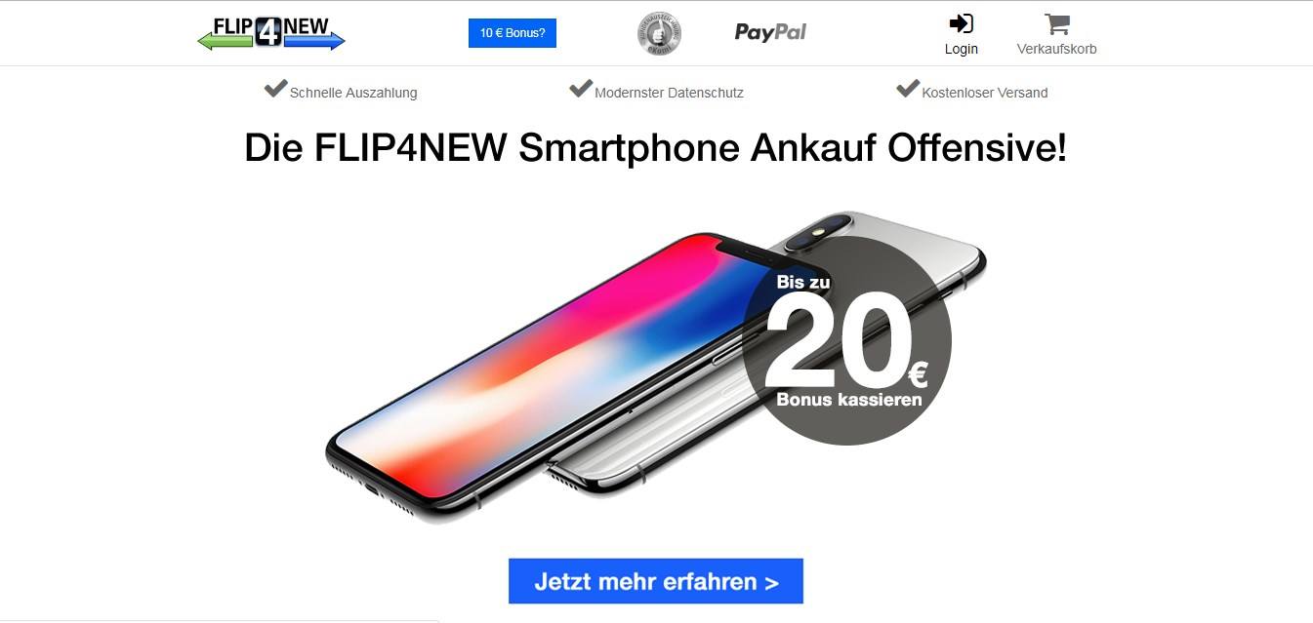
Task: Click the blue 10 € Bonus? button
Action: click(x=513, y=33)
